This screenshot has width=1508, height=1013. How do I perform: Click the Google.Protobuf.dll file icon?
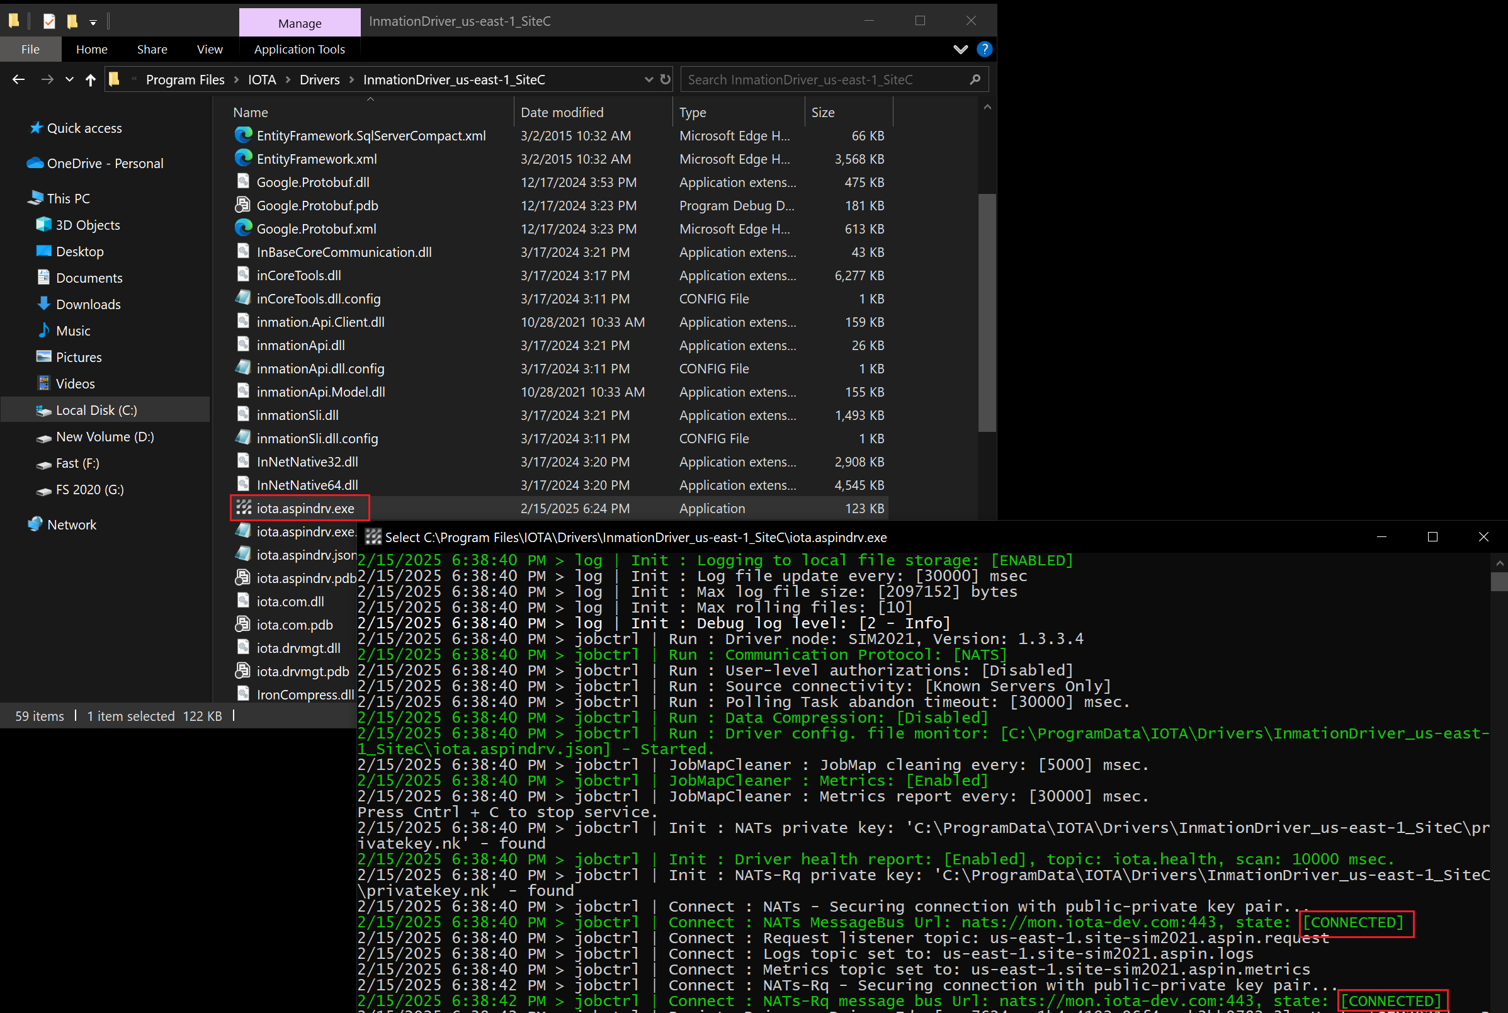243,181
